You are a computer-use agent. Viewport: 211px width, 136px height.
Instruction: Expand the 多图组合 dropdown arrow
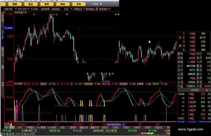point(84,9)
